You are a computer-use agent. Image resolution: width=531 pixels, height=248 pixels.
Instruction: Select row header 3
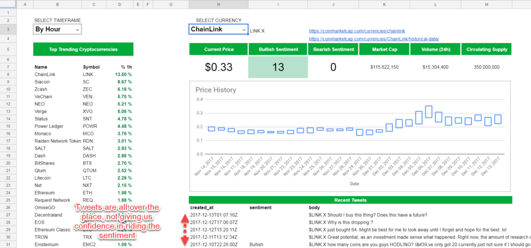(x=8, y=29)
